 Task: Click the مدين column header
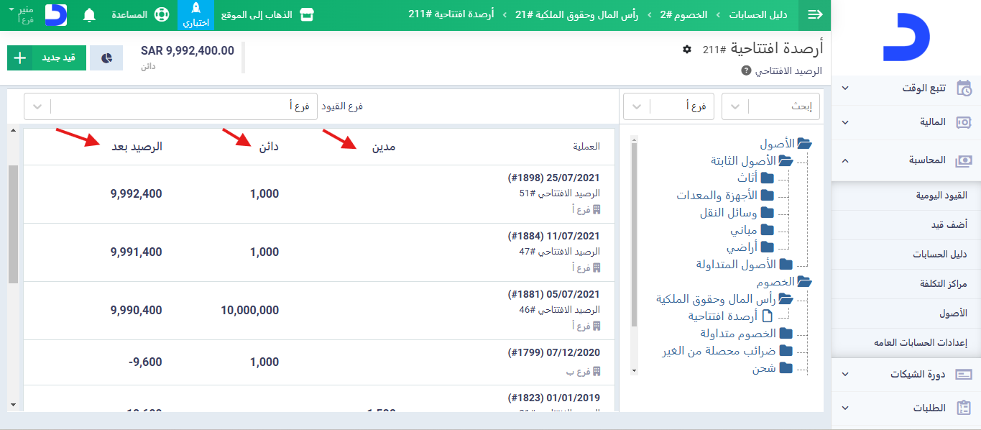coord(383,147)
